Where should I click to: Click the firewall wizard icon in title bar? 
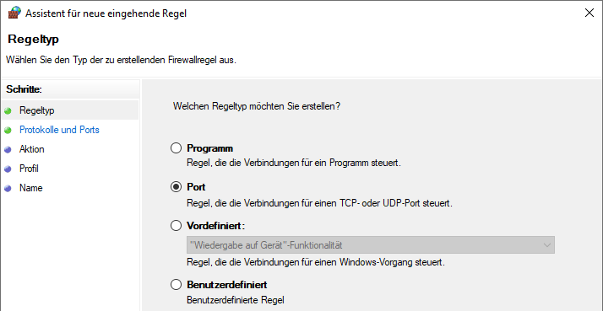(x=14, y=13)
